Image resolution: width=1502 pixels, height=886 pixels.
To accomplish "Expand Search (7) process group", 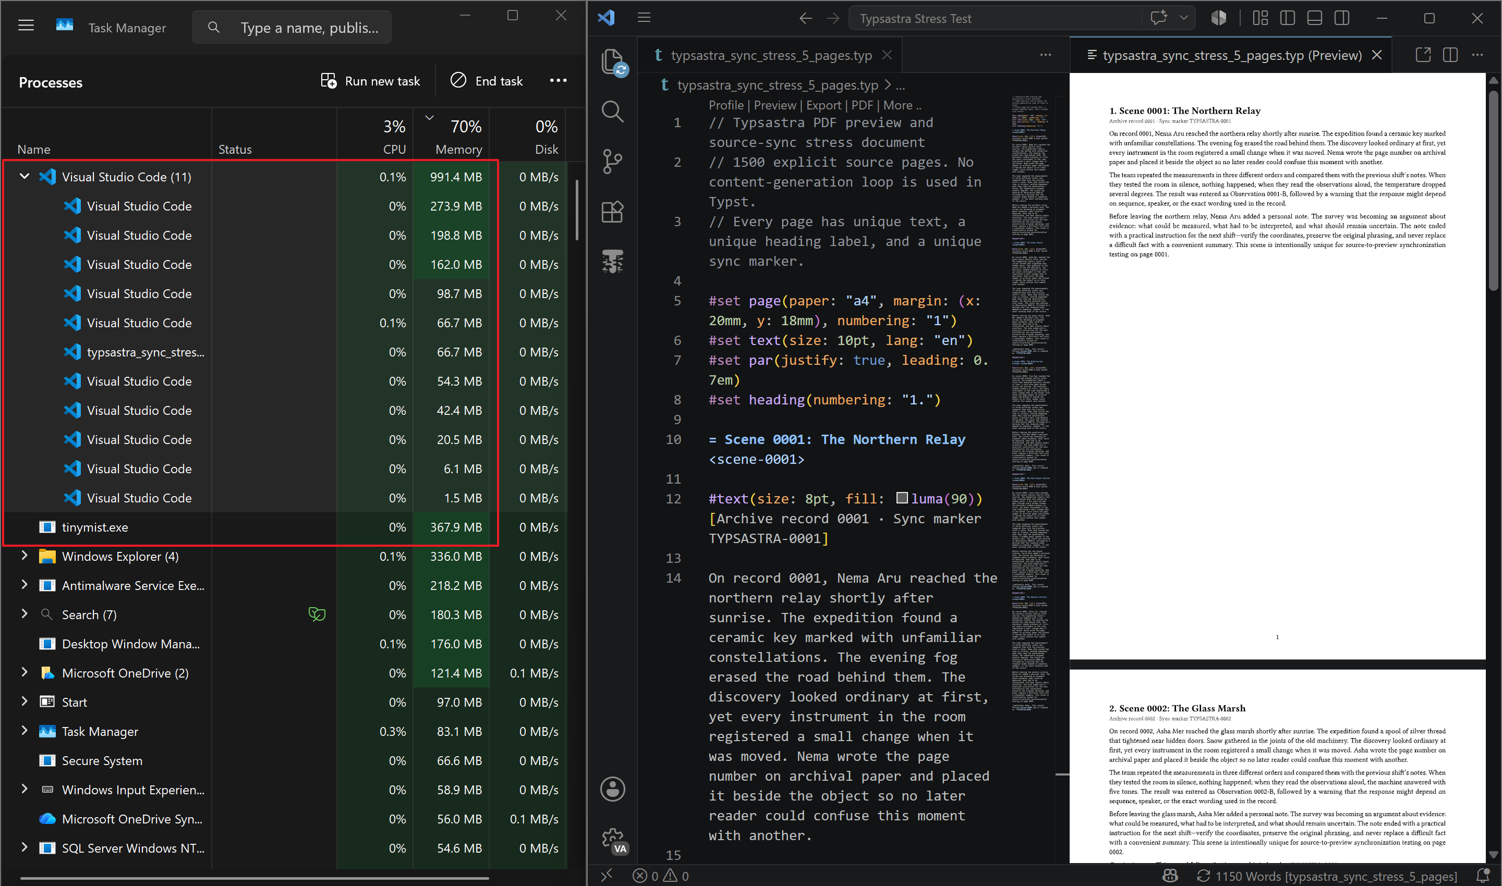I will [x=25, y=614].
